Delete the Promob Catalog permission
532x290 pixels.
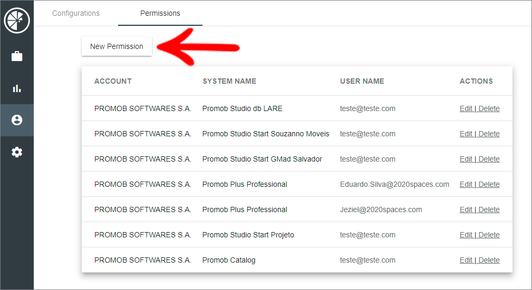point(489,260)
